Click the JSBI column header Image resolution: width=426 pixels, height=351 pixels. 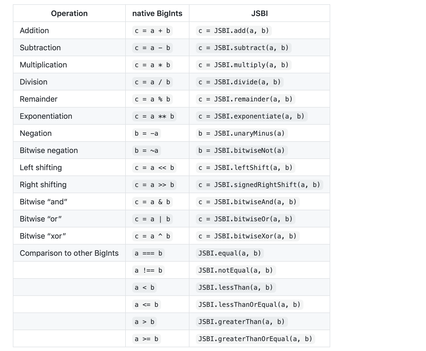pyautogui.click(x=260, y=13)
